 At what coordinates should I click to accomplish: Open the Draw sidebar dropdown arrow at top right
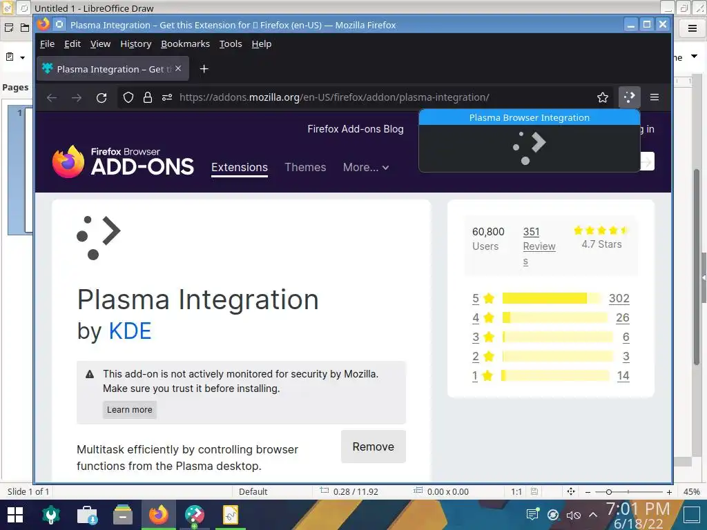coord(695,57)
